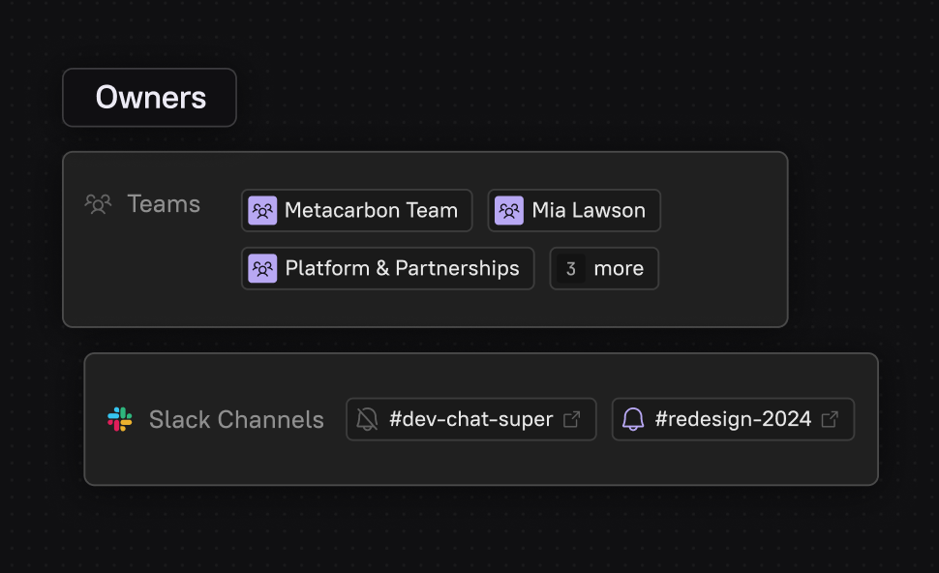
Task: Click the Teams group icon
Action: (98, 204)
